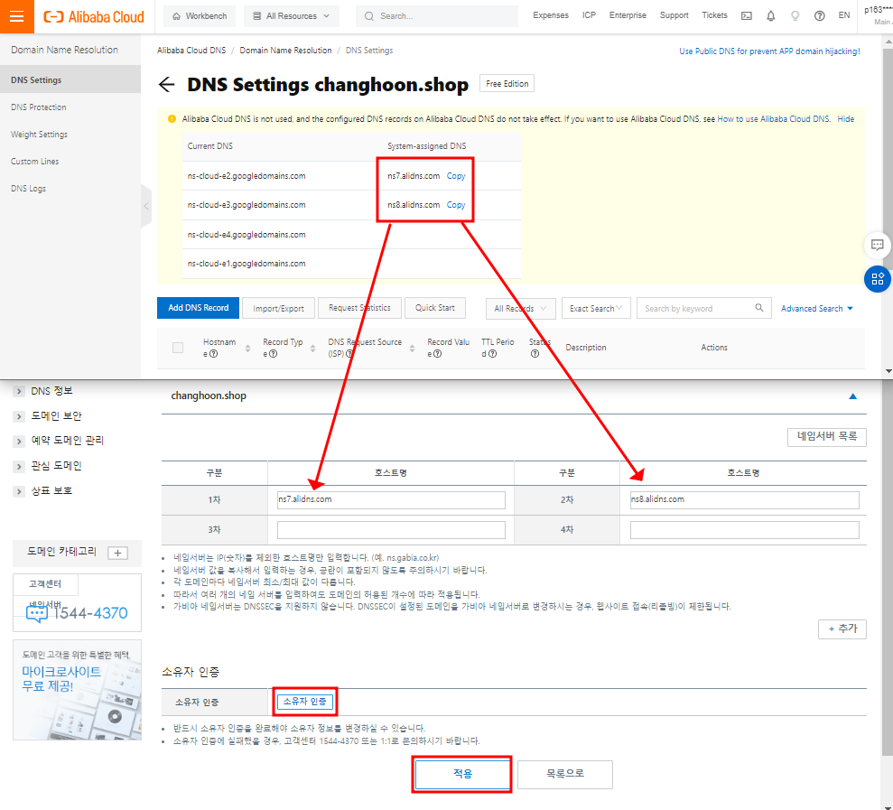Select DNS Settings in sidebar
This screenshot has width=893, height=810.
(x=70, y=79)
